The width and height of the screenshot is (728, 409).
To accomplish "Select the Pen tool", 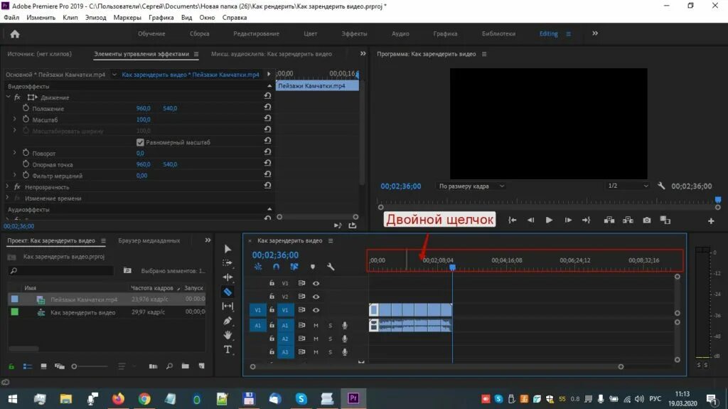I will (x=227, y=321).
